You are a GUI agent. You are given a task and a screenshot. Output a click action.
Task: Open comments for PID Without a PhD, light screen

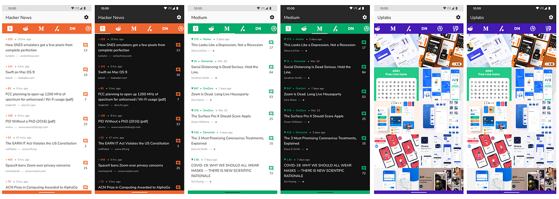point(86,119)
